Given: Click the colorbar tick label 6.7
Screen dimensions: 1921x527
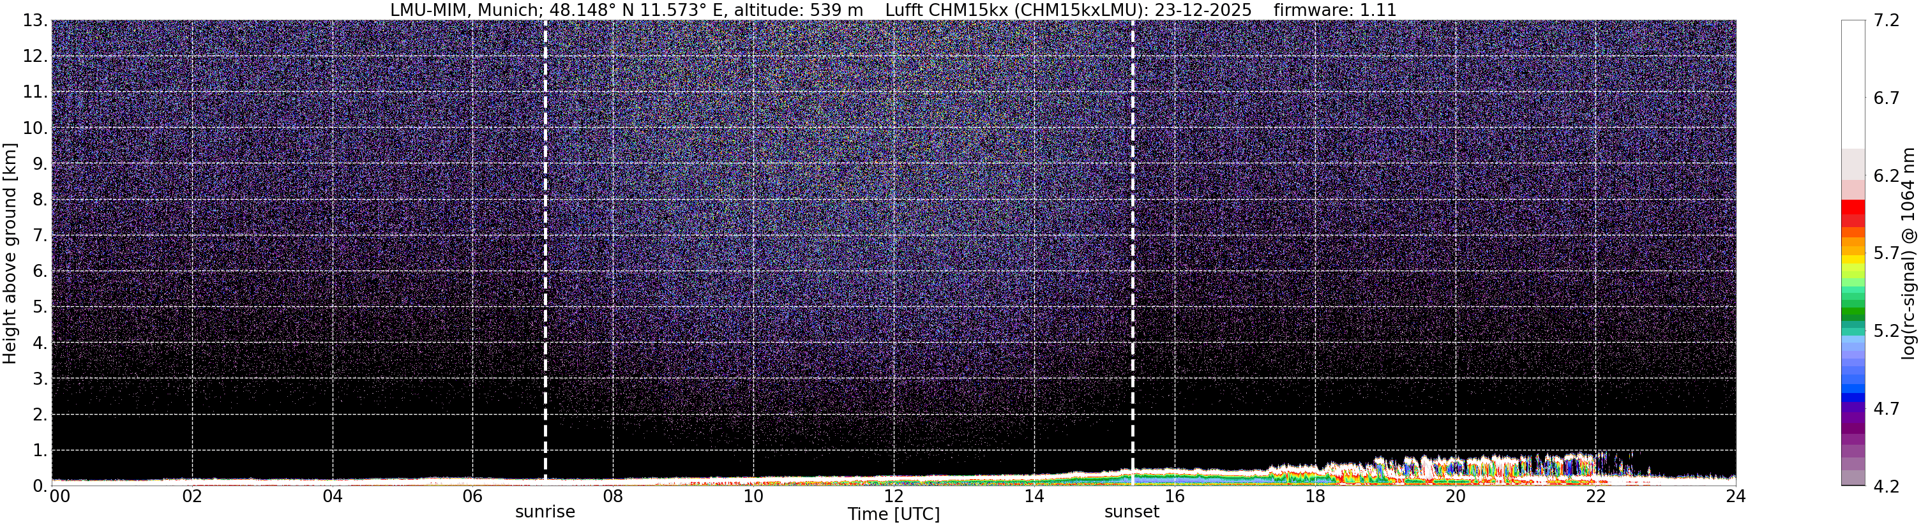Looking at the screenshot, I should pyautogui.click(x=1886, y=98).
